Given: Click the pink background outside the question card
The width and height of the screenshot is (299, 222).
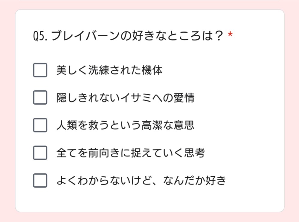Looking at the screenshot, I should (7, 120).
